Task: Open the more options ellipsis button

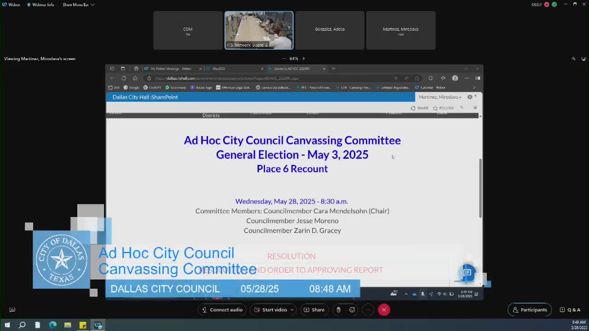Action: (368, 310)
